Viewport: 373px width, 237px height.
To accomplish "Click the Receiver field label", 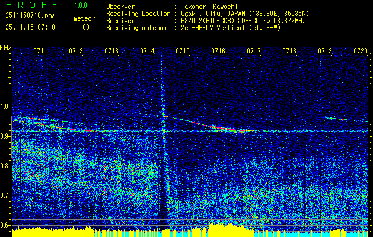I will [x=120, y=21].
